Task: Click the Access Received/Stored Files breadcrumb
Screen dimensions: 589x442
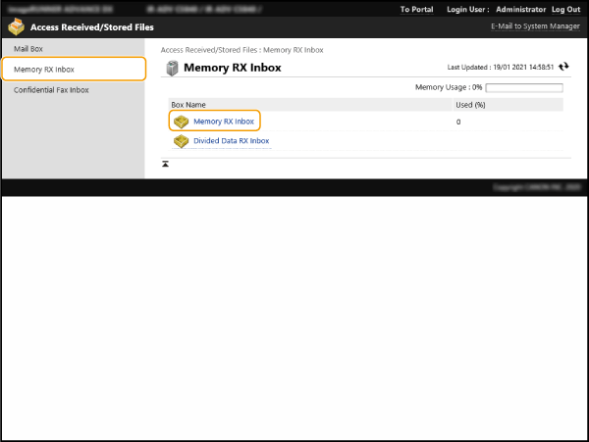Action: coord(209,49)
